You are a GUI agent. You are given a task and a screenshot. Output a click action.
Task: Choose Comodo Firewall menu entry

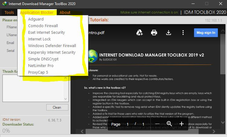point(43,26)
